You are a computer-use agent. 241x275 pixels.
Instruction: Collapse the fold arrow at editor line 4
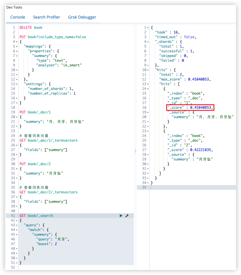17,42
